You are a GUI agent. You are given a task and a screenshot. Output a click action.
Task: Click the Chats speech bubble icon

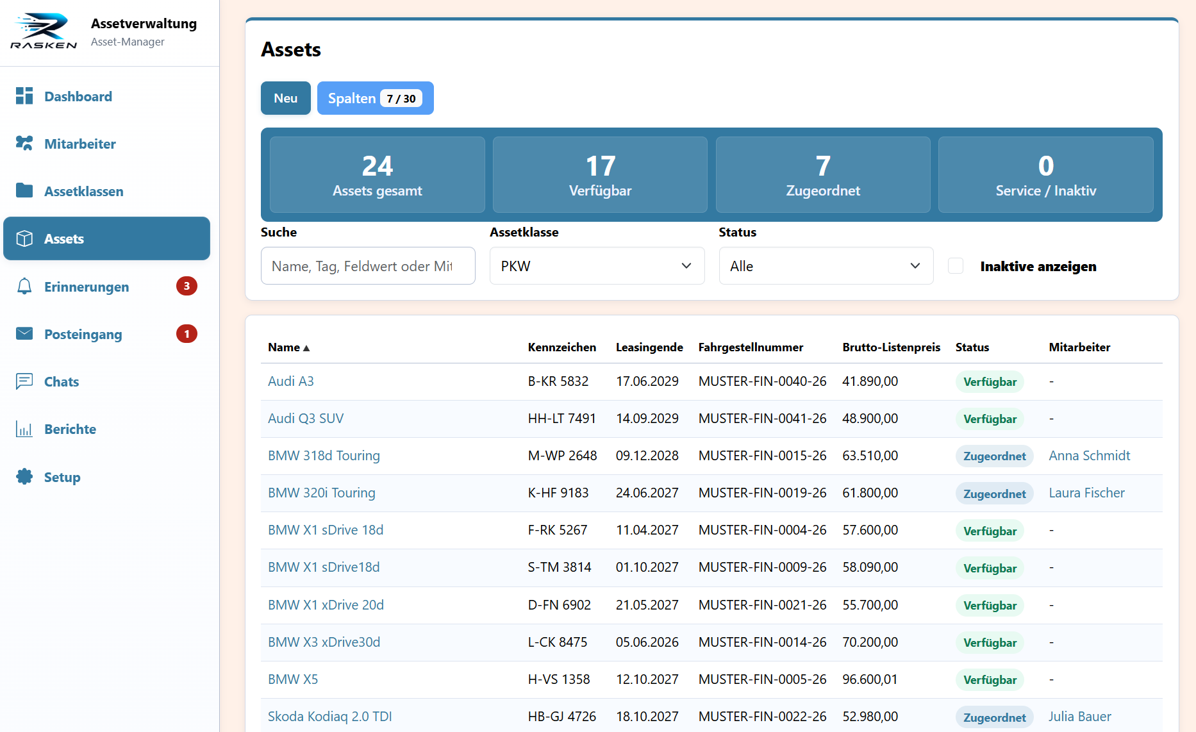point(24,381)
